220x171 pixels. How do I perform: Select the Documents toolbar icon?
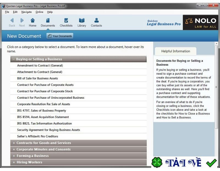48,20
